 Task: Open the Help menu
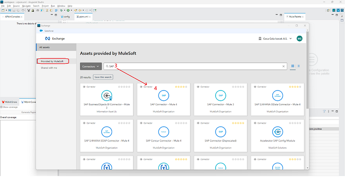pyautogui.click(x=70, y=6)
